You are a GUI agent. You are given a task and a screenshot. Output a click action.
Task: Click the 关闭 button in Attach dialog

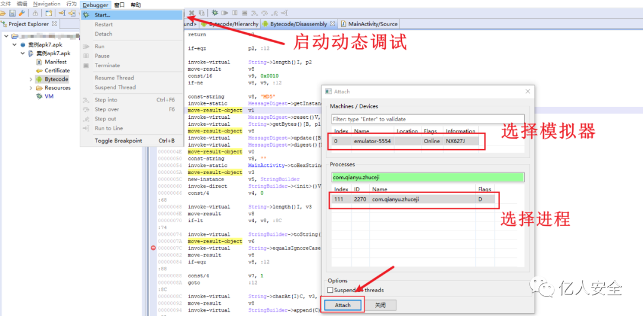pos(380,305)
